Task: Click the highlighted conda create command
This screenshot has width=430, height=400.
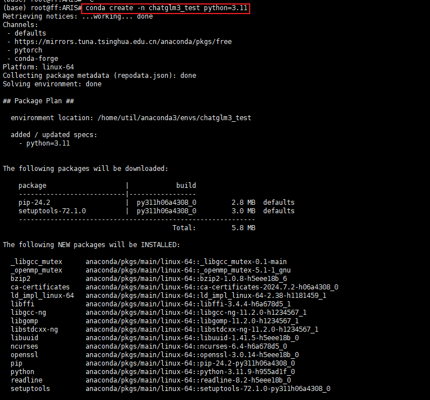Action: point(166,8)
